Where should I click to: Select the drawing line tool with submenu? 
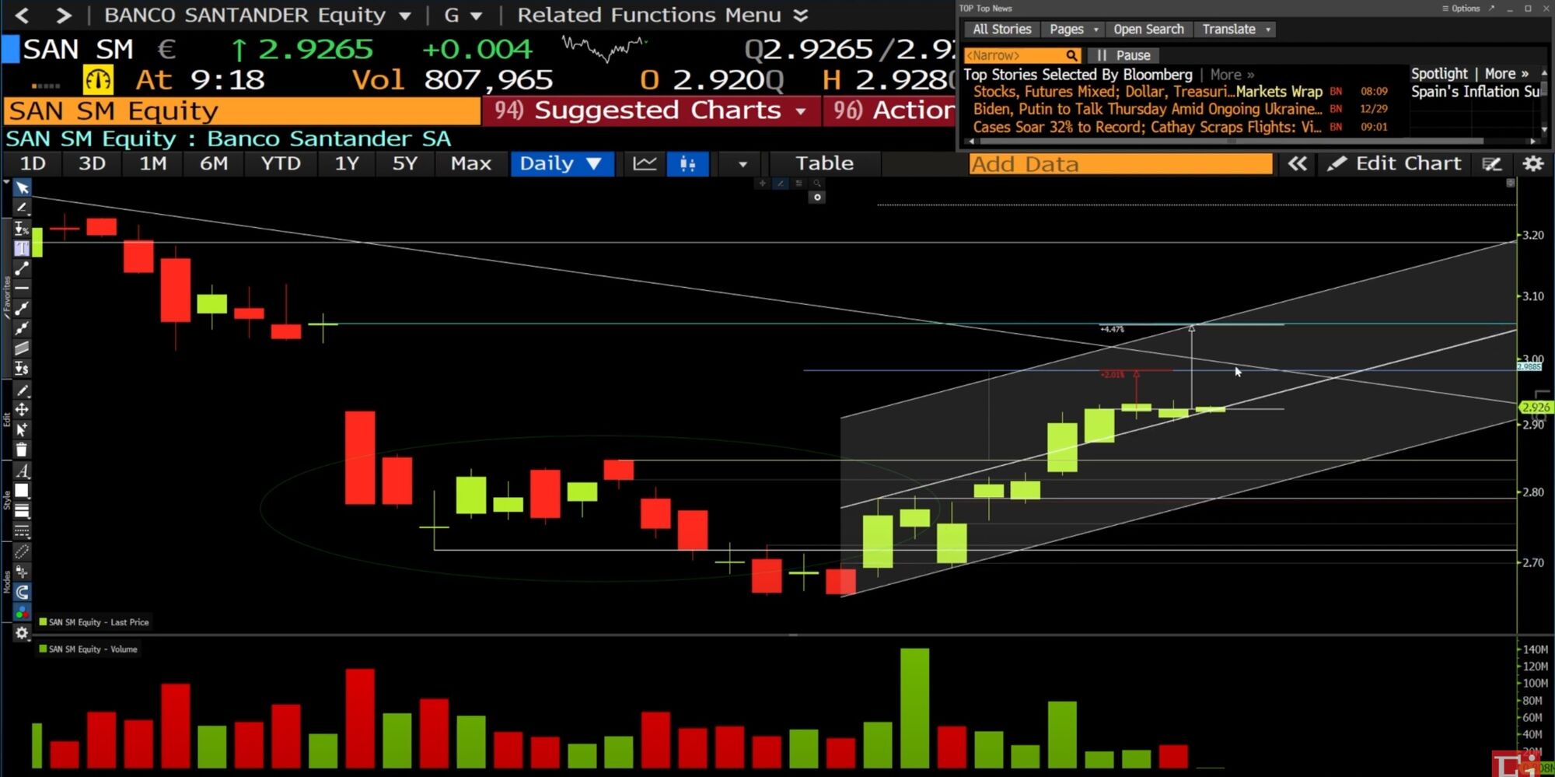[x=22, y=208]
